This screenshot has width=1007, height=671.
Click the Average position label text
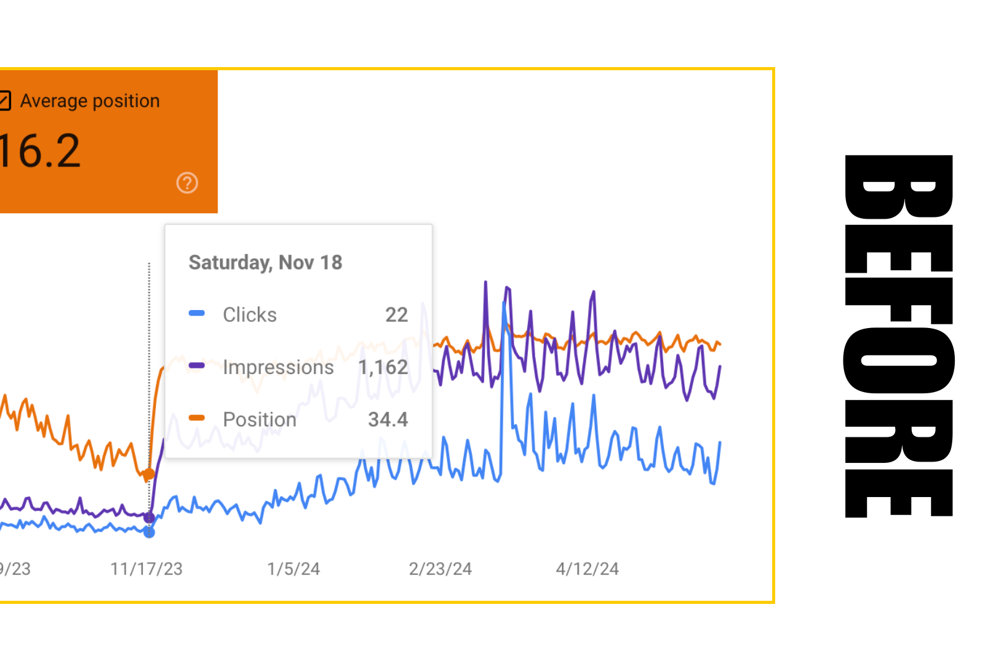tap(90, 101)
